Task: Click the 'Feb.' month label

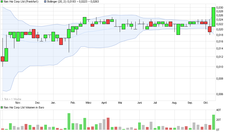Action: [73, 103]
